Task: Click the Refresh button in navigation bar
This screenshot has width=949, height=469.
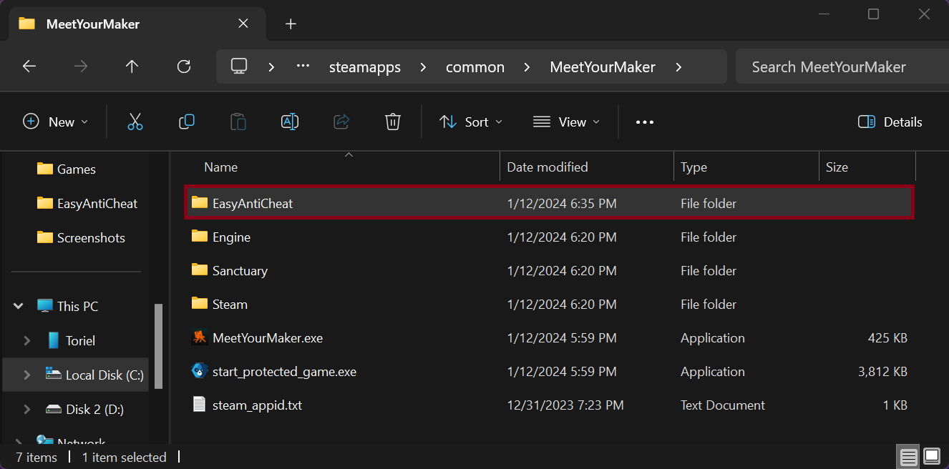Action: tap(184, 66)
